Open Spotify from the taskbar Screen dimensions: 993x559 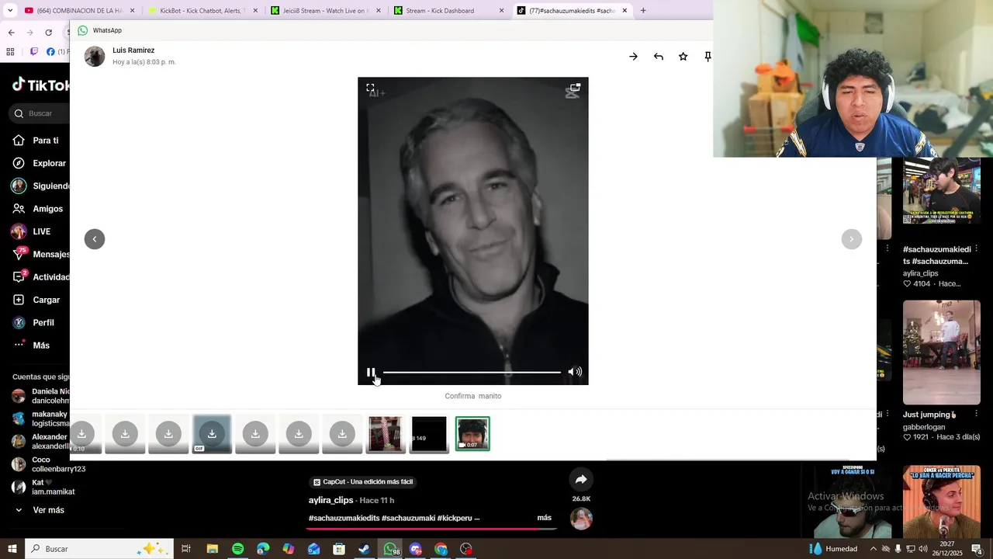coord(237,549)
